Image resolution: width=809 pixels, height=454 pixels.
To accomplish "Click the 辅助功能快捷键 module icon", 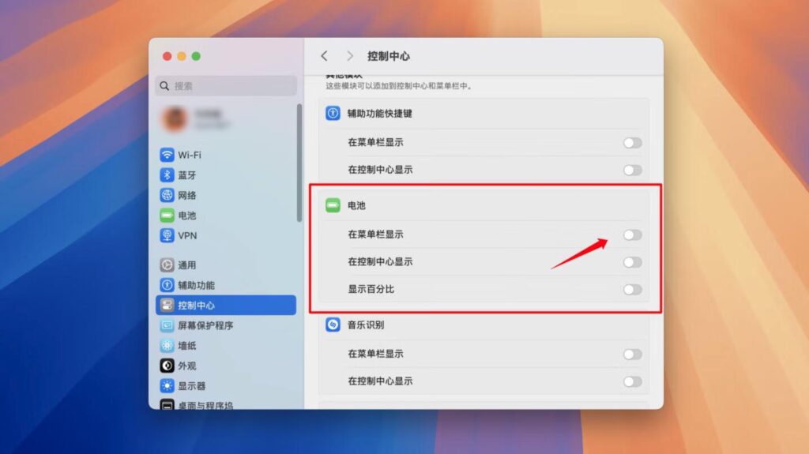I will 333,113.
